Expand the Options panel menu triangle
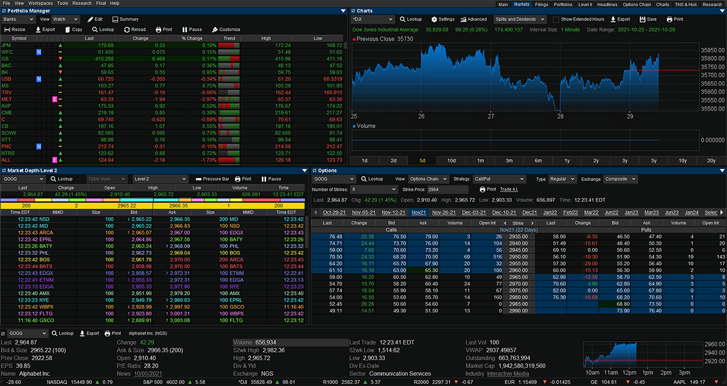The image size is (727, 386). click(x=722, y=171)
